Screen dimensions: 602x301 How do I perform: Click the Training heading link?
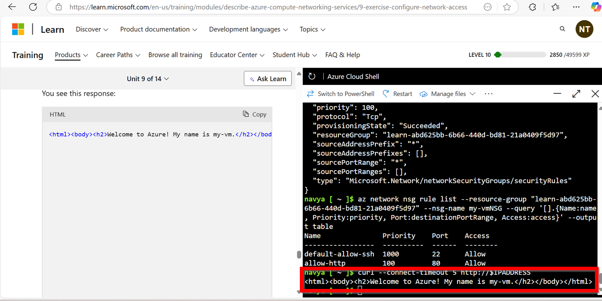(x=28, y=55)
